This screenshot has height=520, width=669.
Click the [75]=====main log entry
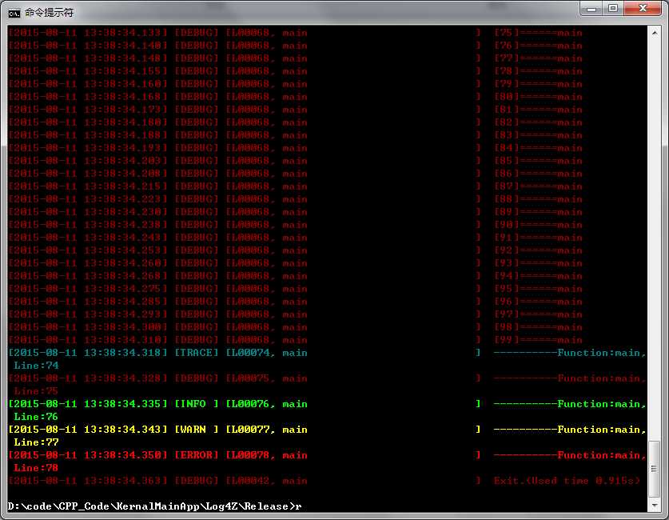pyautogui.click(x=538, y=33)
